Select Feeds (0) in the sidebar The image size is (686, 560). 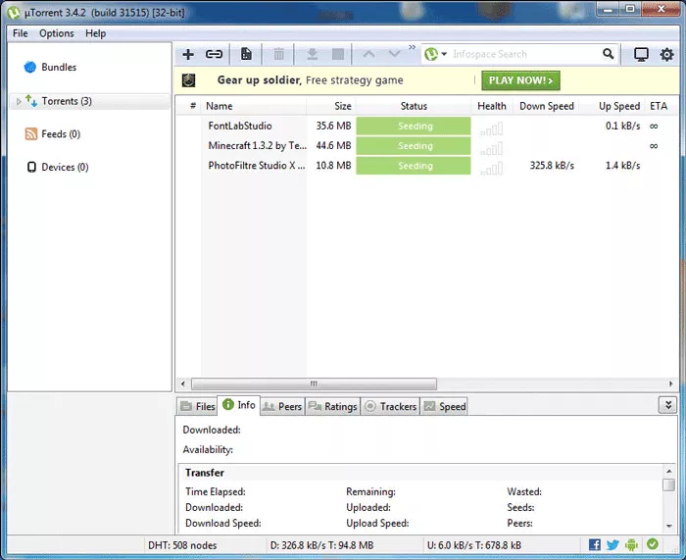tap(61, 134)
